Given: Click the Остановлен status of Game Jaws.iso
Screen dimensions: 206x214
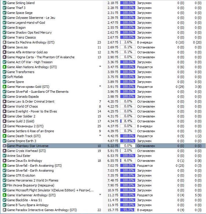Looking at the screenshot, I should [146, 47].
